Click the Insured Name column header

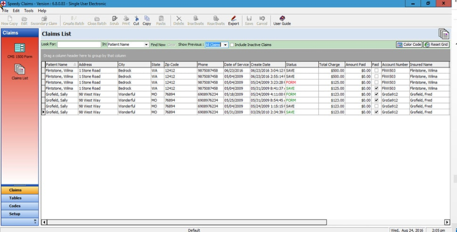pyautogui.click(x=429, y=65)
